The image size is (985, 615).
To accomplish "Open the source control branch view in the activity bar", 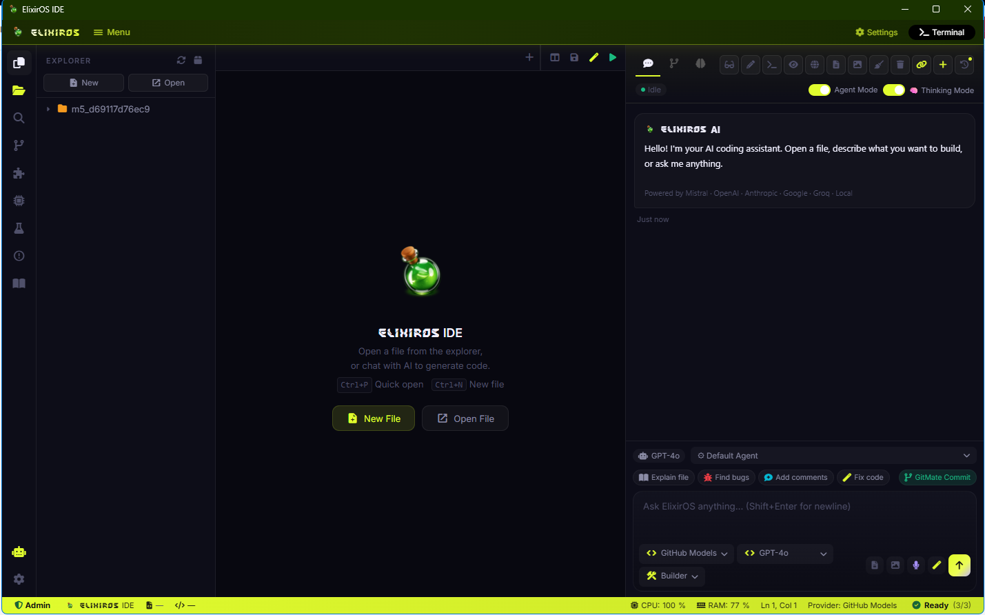I will point(19,145).
